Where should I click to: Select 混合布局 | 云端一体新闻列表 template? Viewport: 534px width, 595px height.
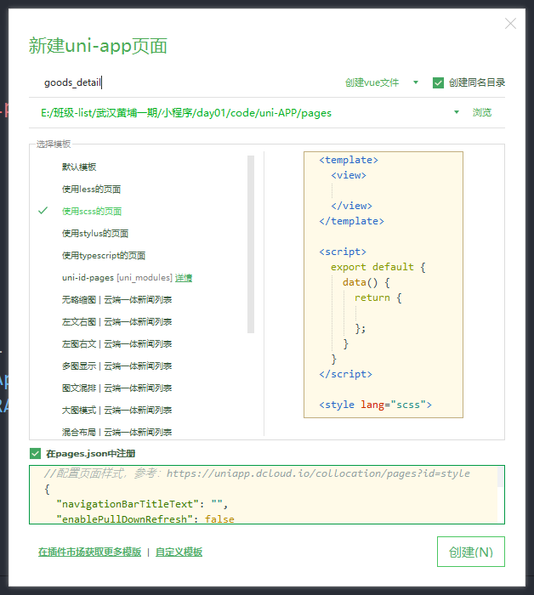coord(116,432)
